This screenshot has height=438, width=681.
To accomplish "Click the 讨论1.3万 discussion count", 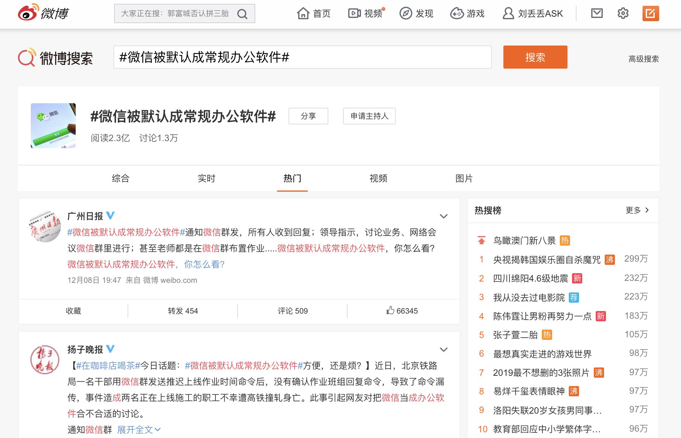I will [x=158, y=138].
